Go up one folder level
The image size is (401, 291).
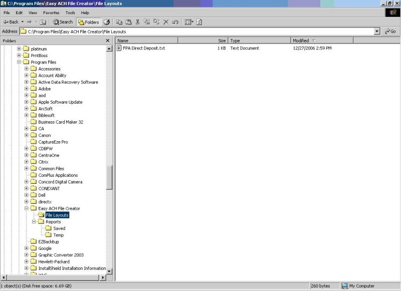pos(43,22)
